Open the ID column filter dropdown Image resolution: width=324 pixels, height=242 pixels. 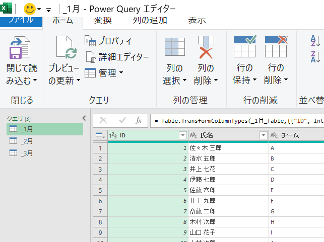(x=183, y=135)
